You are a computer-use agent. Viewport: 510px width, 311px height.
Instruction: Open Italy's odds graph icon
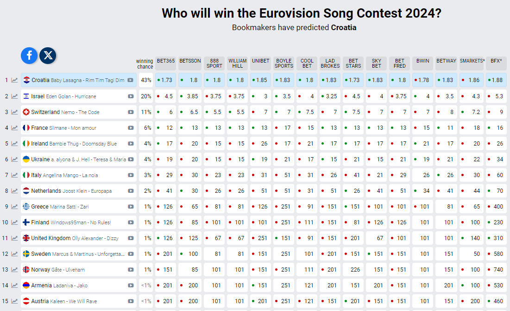pyautogui.click(x=15, y=175)
